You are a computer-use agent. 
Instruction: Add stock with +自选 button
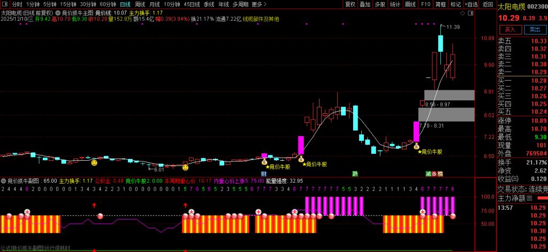tap(471, 4)
